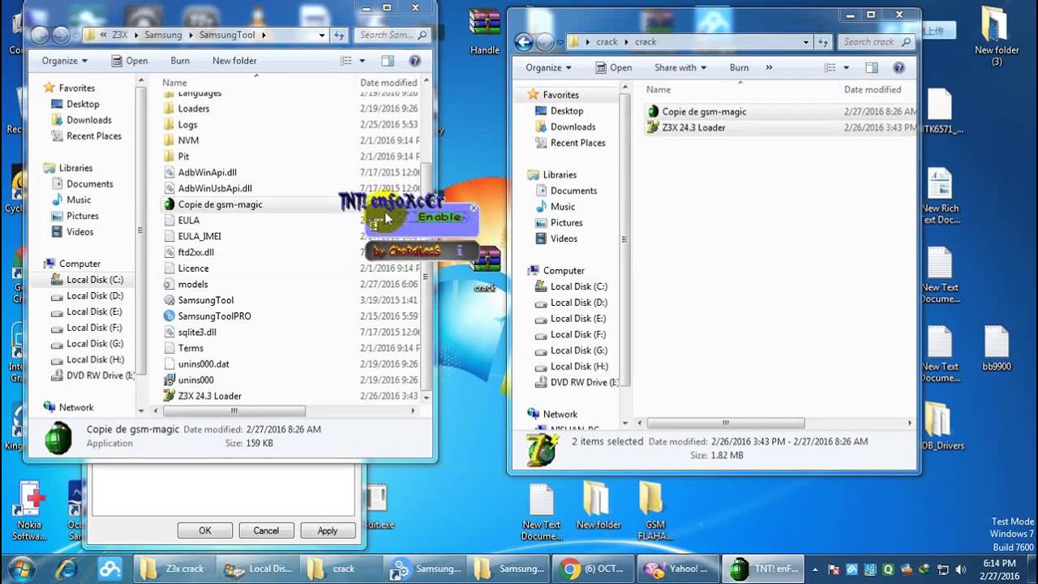Select Copie de gsm-magic in SamsungTool window
Viewport: 1038px width, 584px height.
click(x=212, y=204)
